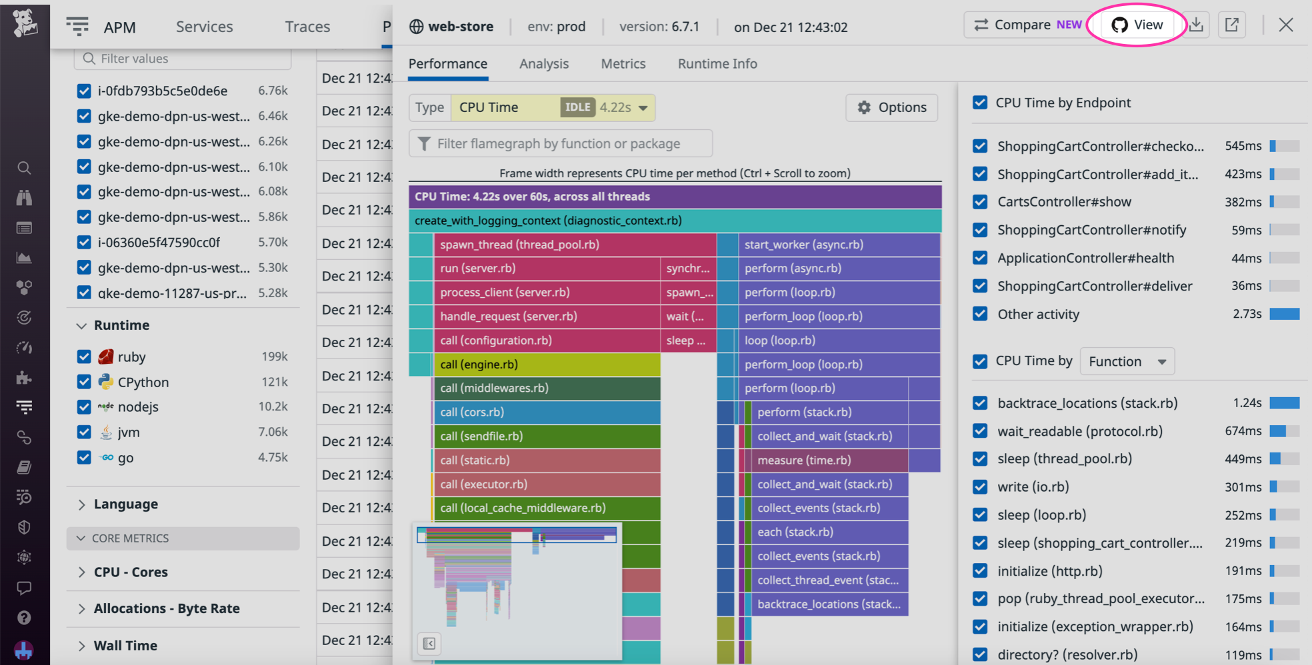The height and width of the screenshot is (665, 1312).
Task: Open Dashboards with the chart icon
Action: (x=25, y=257)
